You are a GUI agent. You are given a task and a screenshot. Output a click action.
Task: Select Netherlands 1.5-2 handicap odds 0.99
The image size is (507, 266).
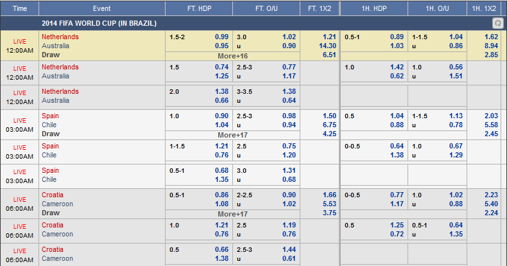(x=222, y=37)
